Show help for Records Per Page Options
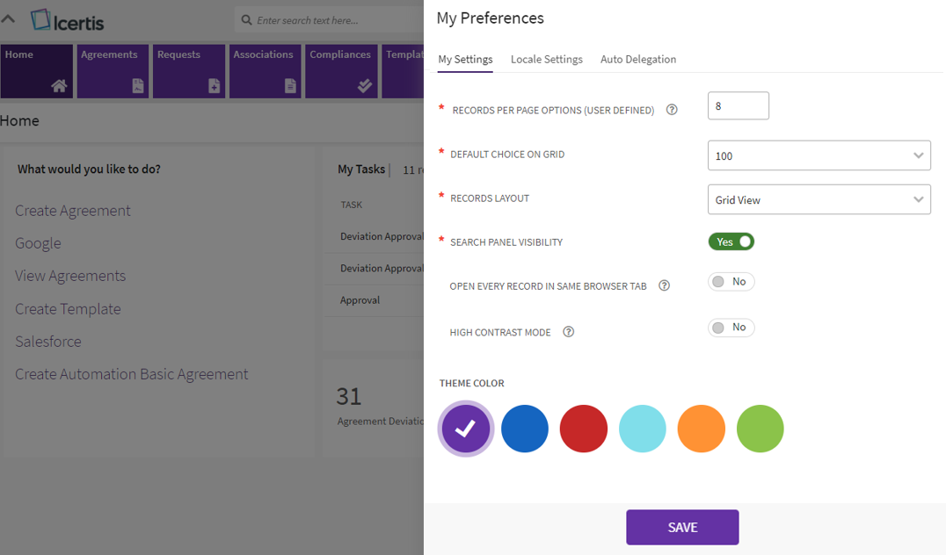 point(672,110)
